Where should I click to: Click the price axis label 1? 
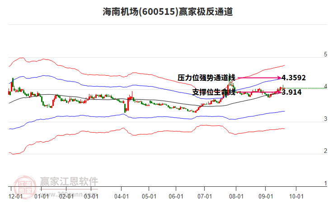[325, 183]
